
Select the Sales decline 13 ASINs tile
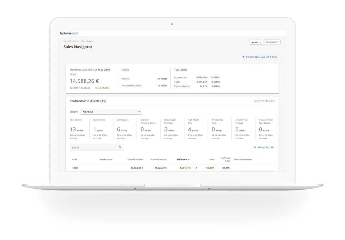(77, 129)
